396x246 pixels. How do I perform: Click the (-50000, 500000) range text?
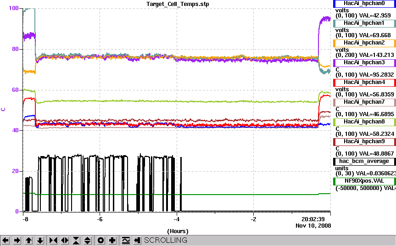359,188
